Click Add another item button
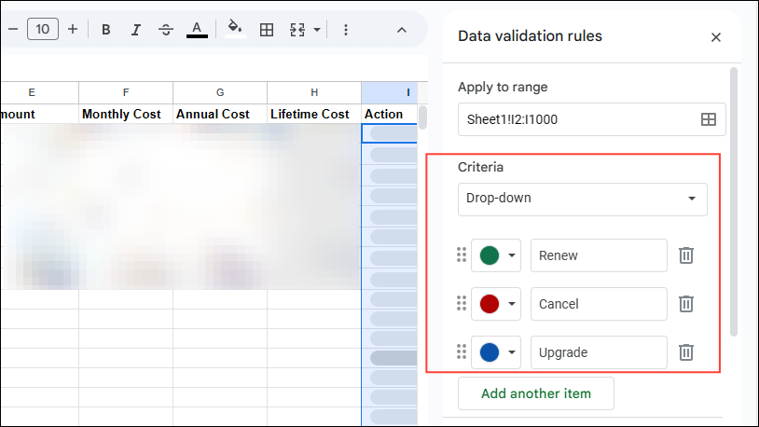The image size is (759, 427). (536, 393)
